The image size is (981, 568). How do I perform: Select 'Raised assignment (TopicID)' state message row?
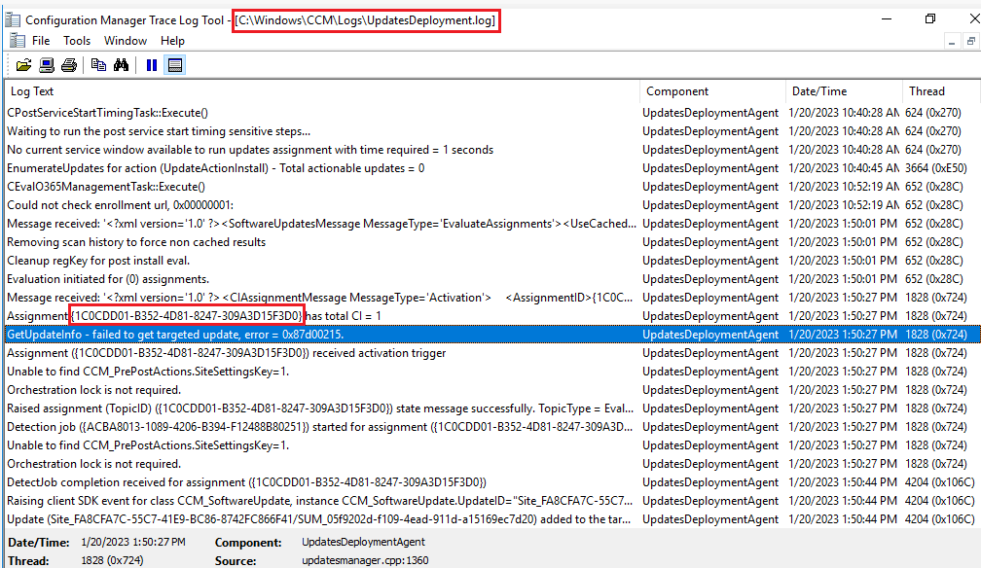point(490,408)
